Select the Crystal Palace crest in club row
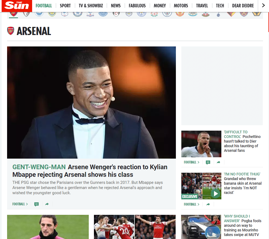Screen dimensions: 269x239 pos(90,14)
